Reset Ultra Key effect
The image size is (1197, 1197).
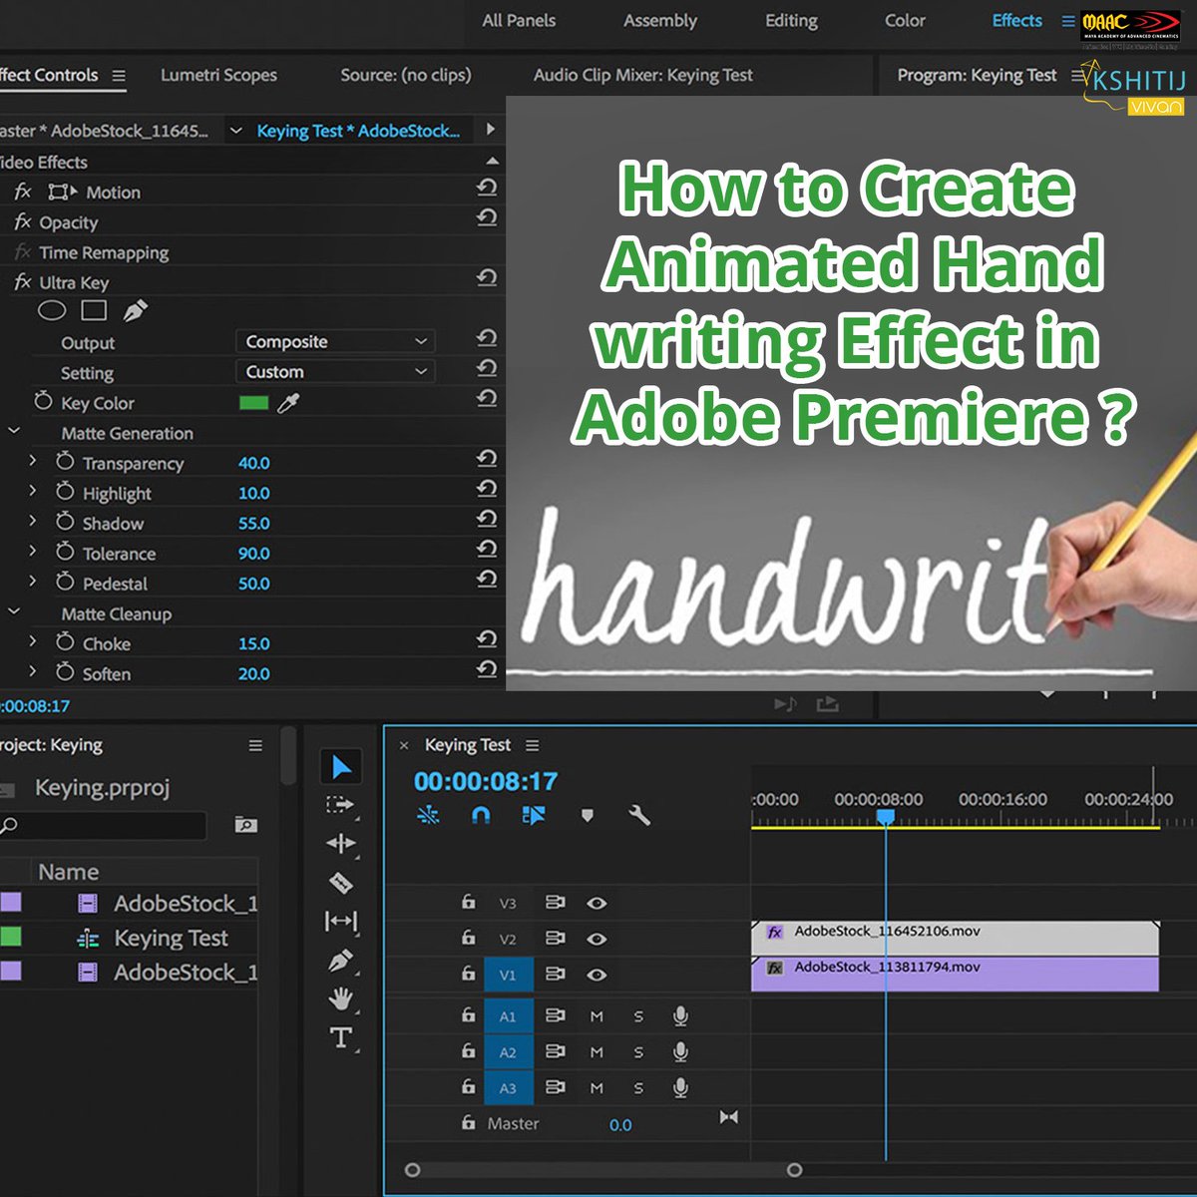point(487,278)
